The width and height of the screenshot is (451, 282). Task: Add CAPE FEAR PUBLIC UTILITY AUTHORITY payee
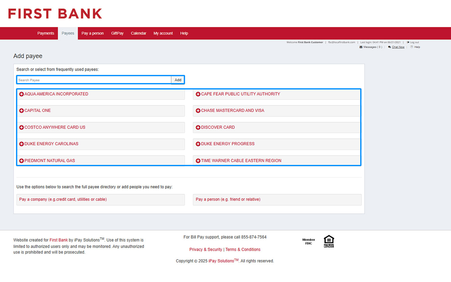tap(198, 94)
